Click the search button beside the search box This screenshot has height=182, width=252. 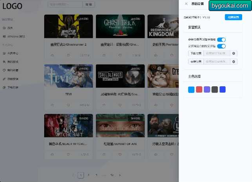coord(89,4)
